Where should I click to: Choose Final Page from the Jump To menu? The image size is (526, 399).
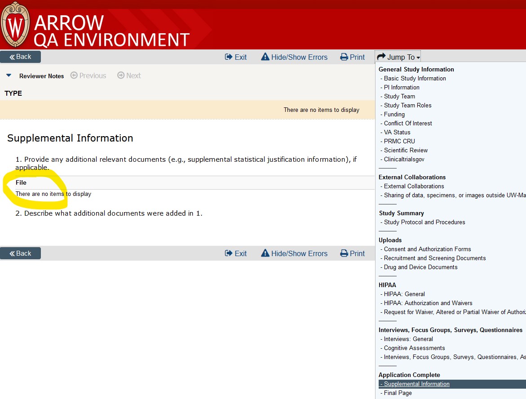(396, 393)
